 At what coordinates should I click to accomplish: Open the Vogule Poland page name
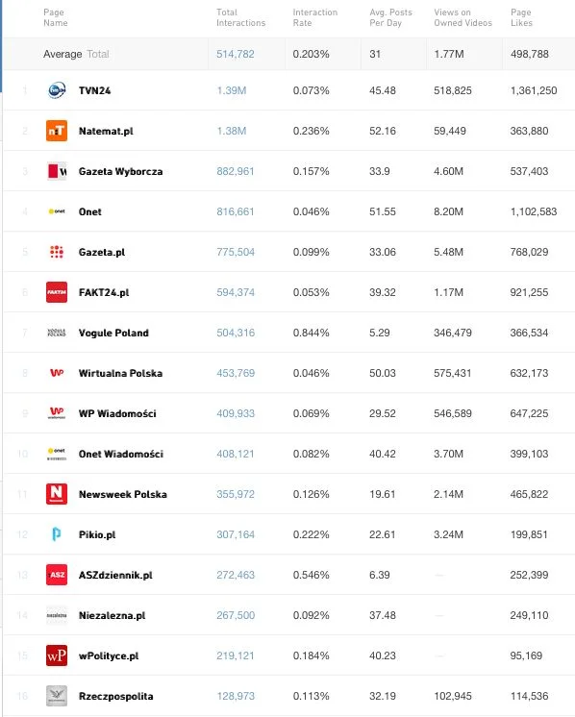pos(113,333)
